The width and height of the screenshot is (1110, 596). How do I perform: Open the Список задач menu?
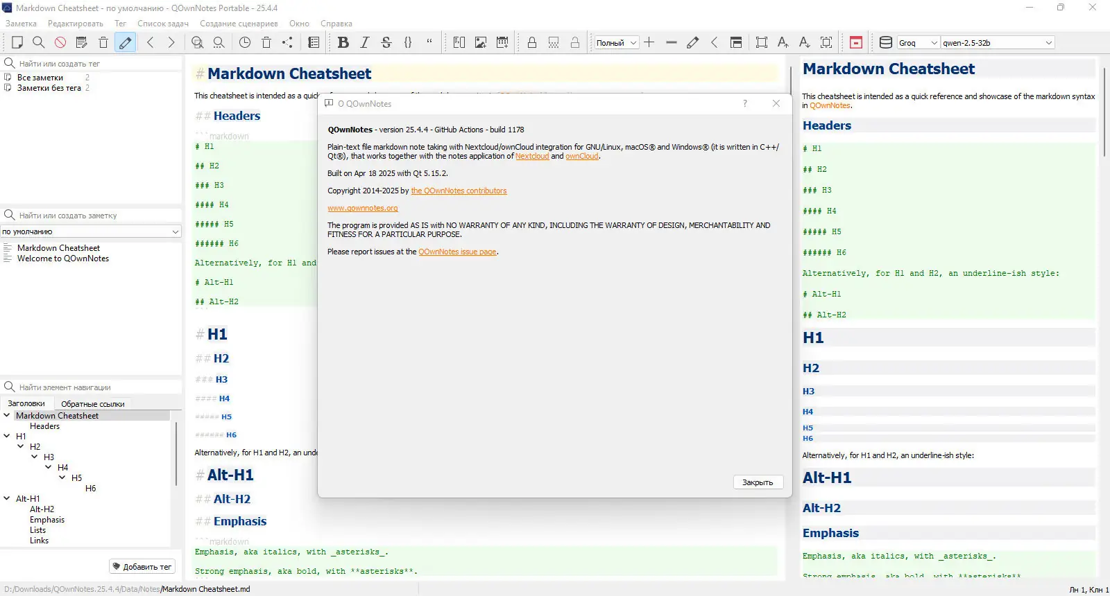click(x=163, y=24)
